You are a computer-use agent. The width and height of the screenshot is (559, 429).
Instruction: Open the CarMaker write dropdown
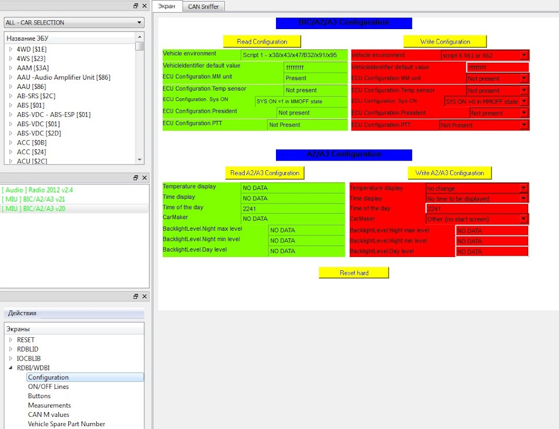[x=523, y=219]
